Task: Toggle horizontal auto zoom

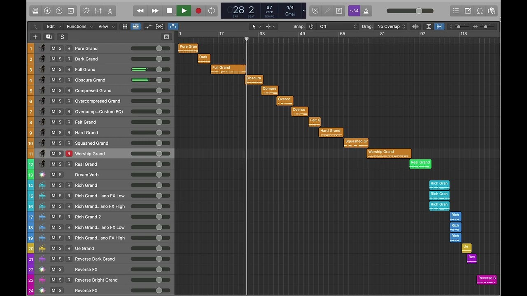Action: (x=439, y=26)
